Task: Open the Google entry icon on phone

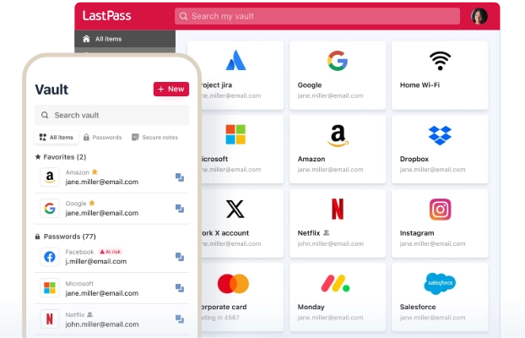Action: pyautogui.click(x=50, y=208)
